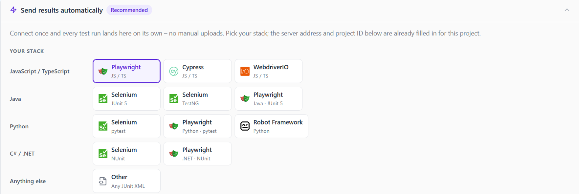Viewport: 579px width, 194px height.
Task: Collapse the Send results automatically section
Action: pos(567,10)
